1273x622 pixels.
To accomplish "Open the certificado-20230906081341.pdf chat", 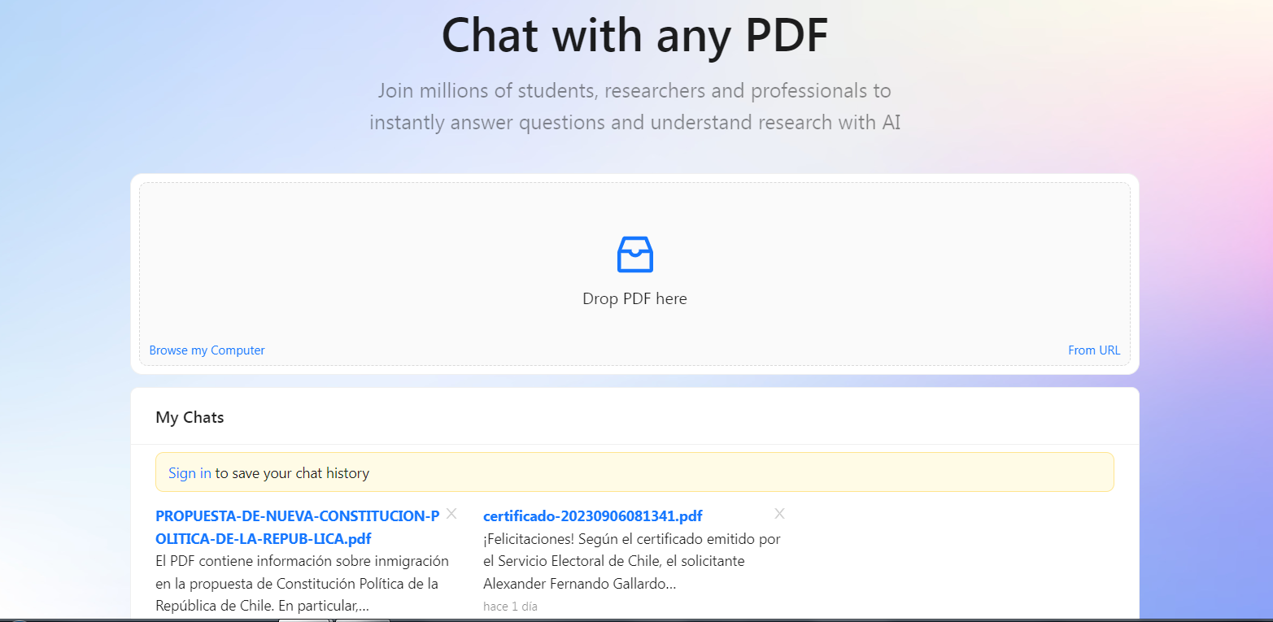I will point(593,516).
